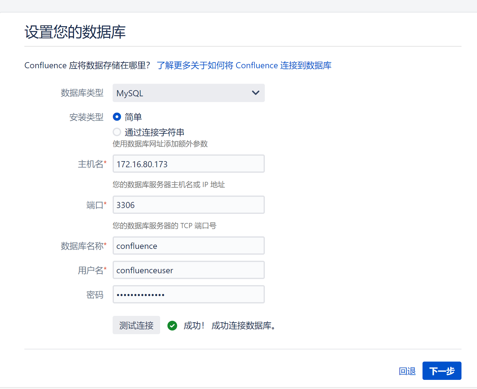
Task: Click the 成功连接数据库 status message
Action: click(x=243, y=326)
